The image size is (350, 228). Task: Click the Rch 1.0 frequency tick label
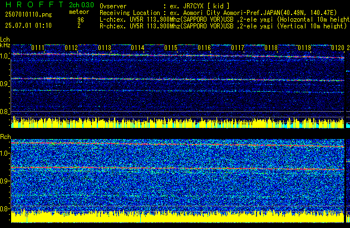pos(4,153)
